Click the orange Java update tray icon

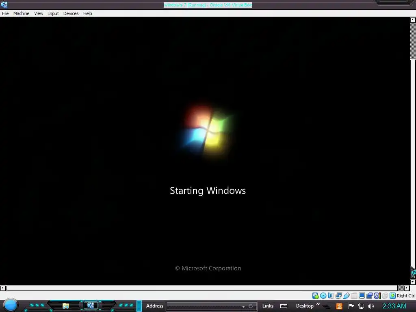coord(339,306)
